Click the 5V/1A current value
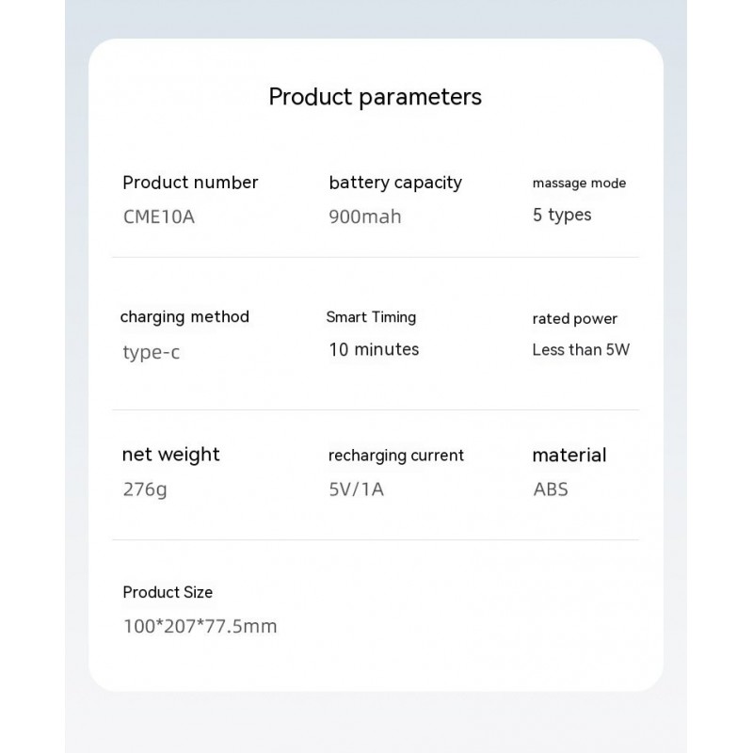The image size is (753, 753). click(357, 489)
